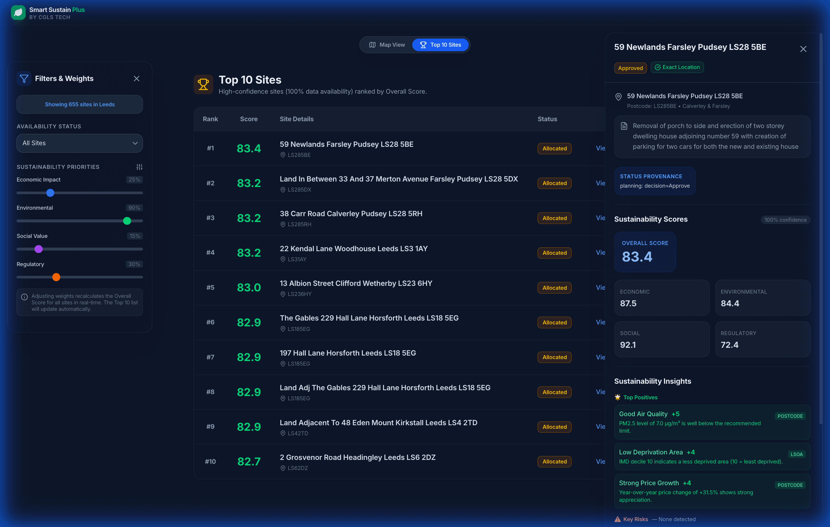Toggle the Allocated badge for rank #2
Screen dimensions: 830x527
point(554,183)
